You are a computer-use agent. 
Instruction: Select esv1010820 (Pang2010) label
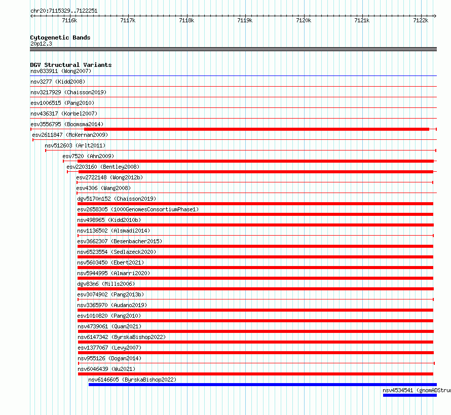109,316
